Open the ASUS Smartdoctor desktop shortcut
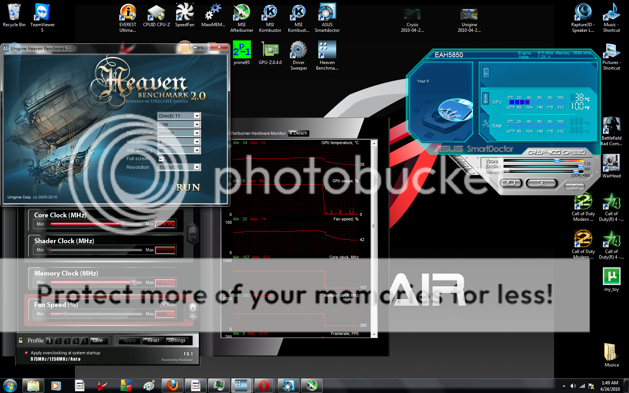The height and width of the screenshot is (393, 629). pyautogui.click(x=327, y=18)
